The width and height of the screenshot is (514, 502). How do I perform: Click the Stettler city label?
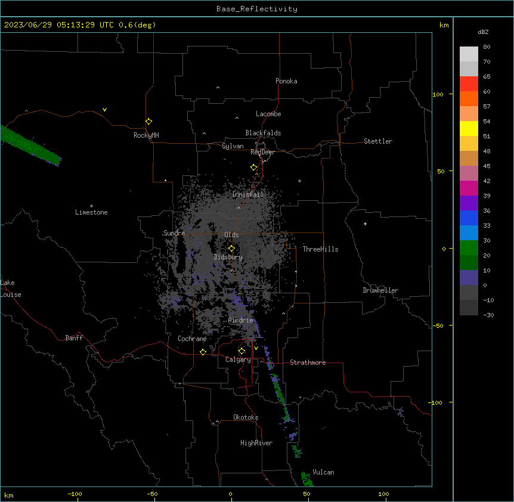click(x=377, y=141)
